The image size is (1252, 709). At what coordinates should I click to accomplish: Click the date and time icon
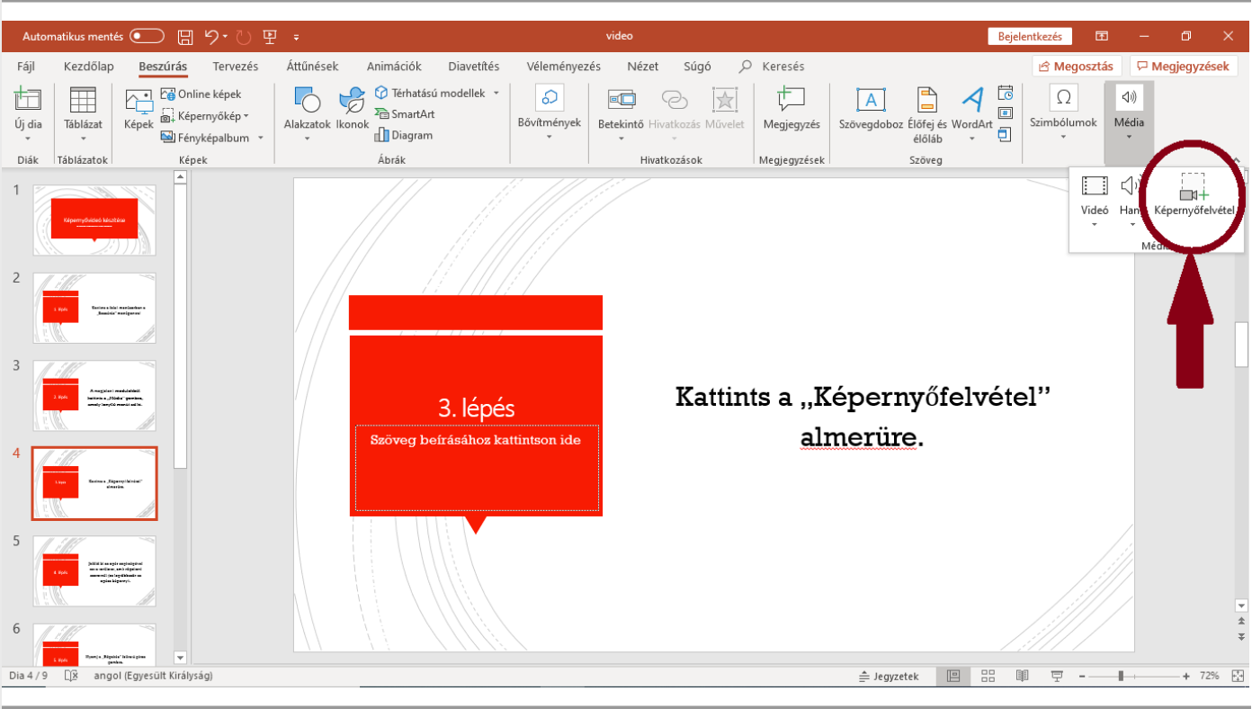1006,93
